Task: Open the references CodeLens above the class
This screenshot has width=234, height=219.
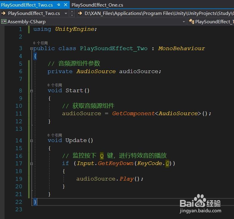Action: (x=41, y=43)
